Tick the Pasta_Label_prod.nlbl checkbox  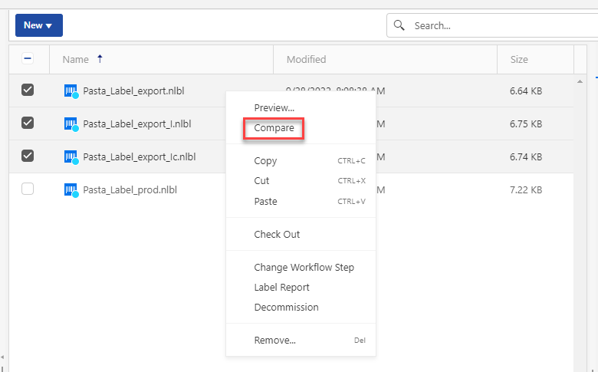pyautogui.click(x=28, y=189)
